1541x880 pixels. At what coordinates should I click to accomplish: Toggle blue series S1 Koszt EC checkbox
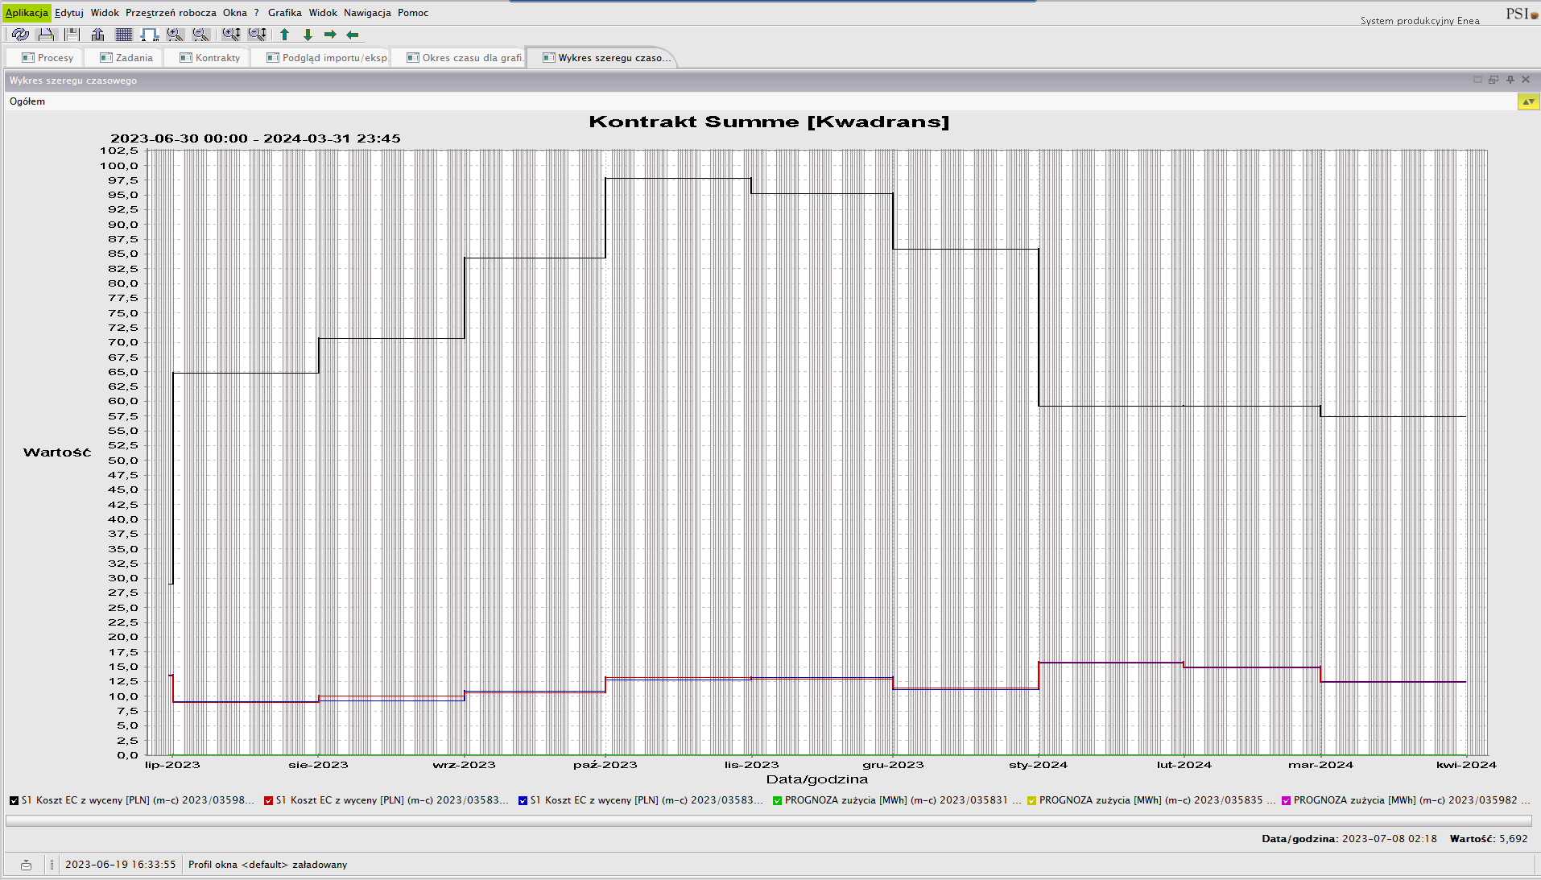tap(523, 800)
